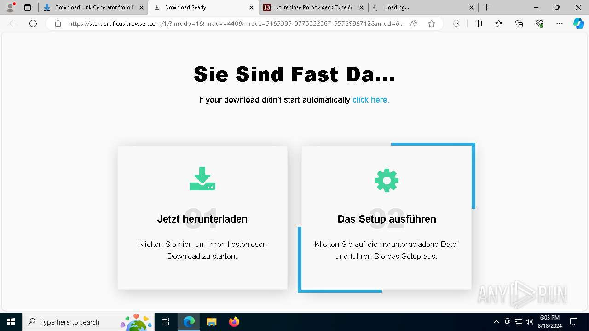This screenshot has height=331, width=589.
Task: Open the notification center
Action: [574, 322]
